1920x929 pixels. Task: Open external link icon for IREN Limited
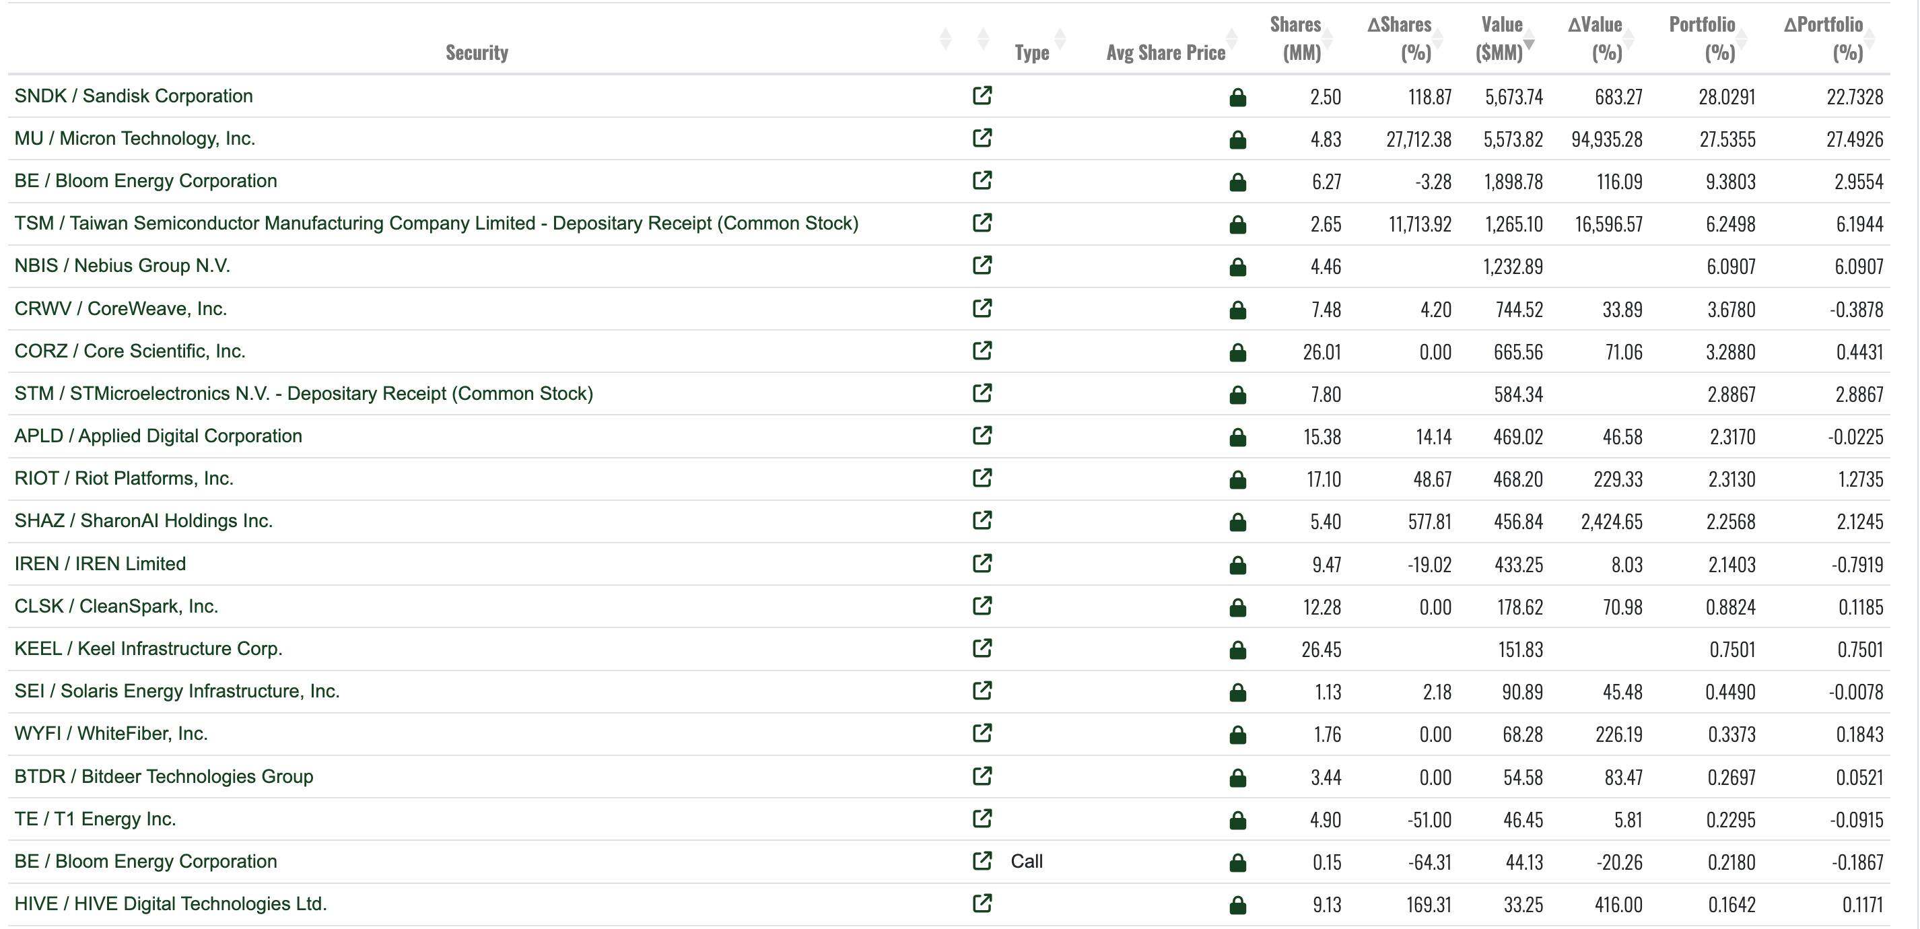coord(982,563)
